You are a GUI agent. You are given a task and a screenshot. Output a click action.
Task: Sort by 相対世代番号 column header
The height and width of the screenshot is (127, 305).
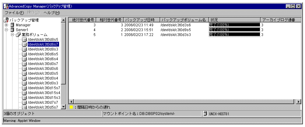pyautogui.click(x=110, y=20)
